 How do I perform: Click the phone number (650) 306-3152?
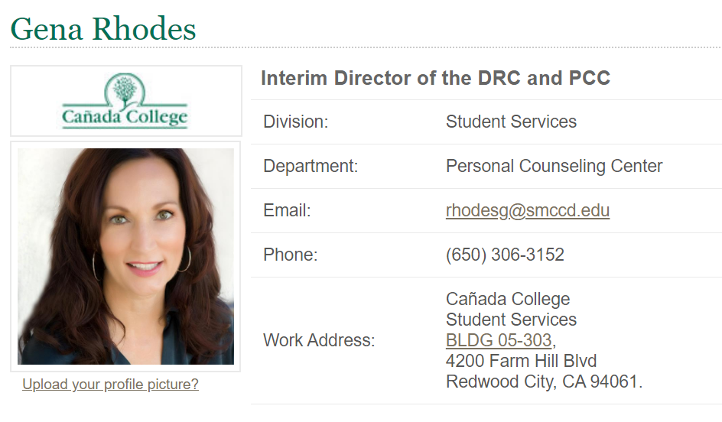pos(505,255)
